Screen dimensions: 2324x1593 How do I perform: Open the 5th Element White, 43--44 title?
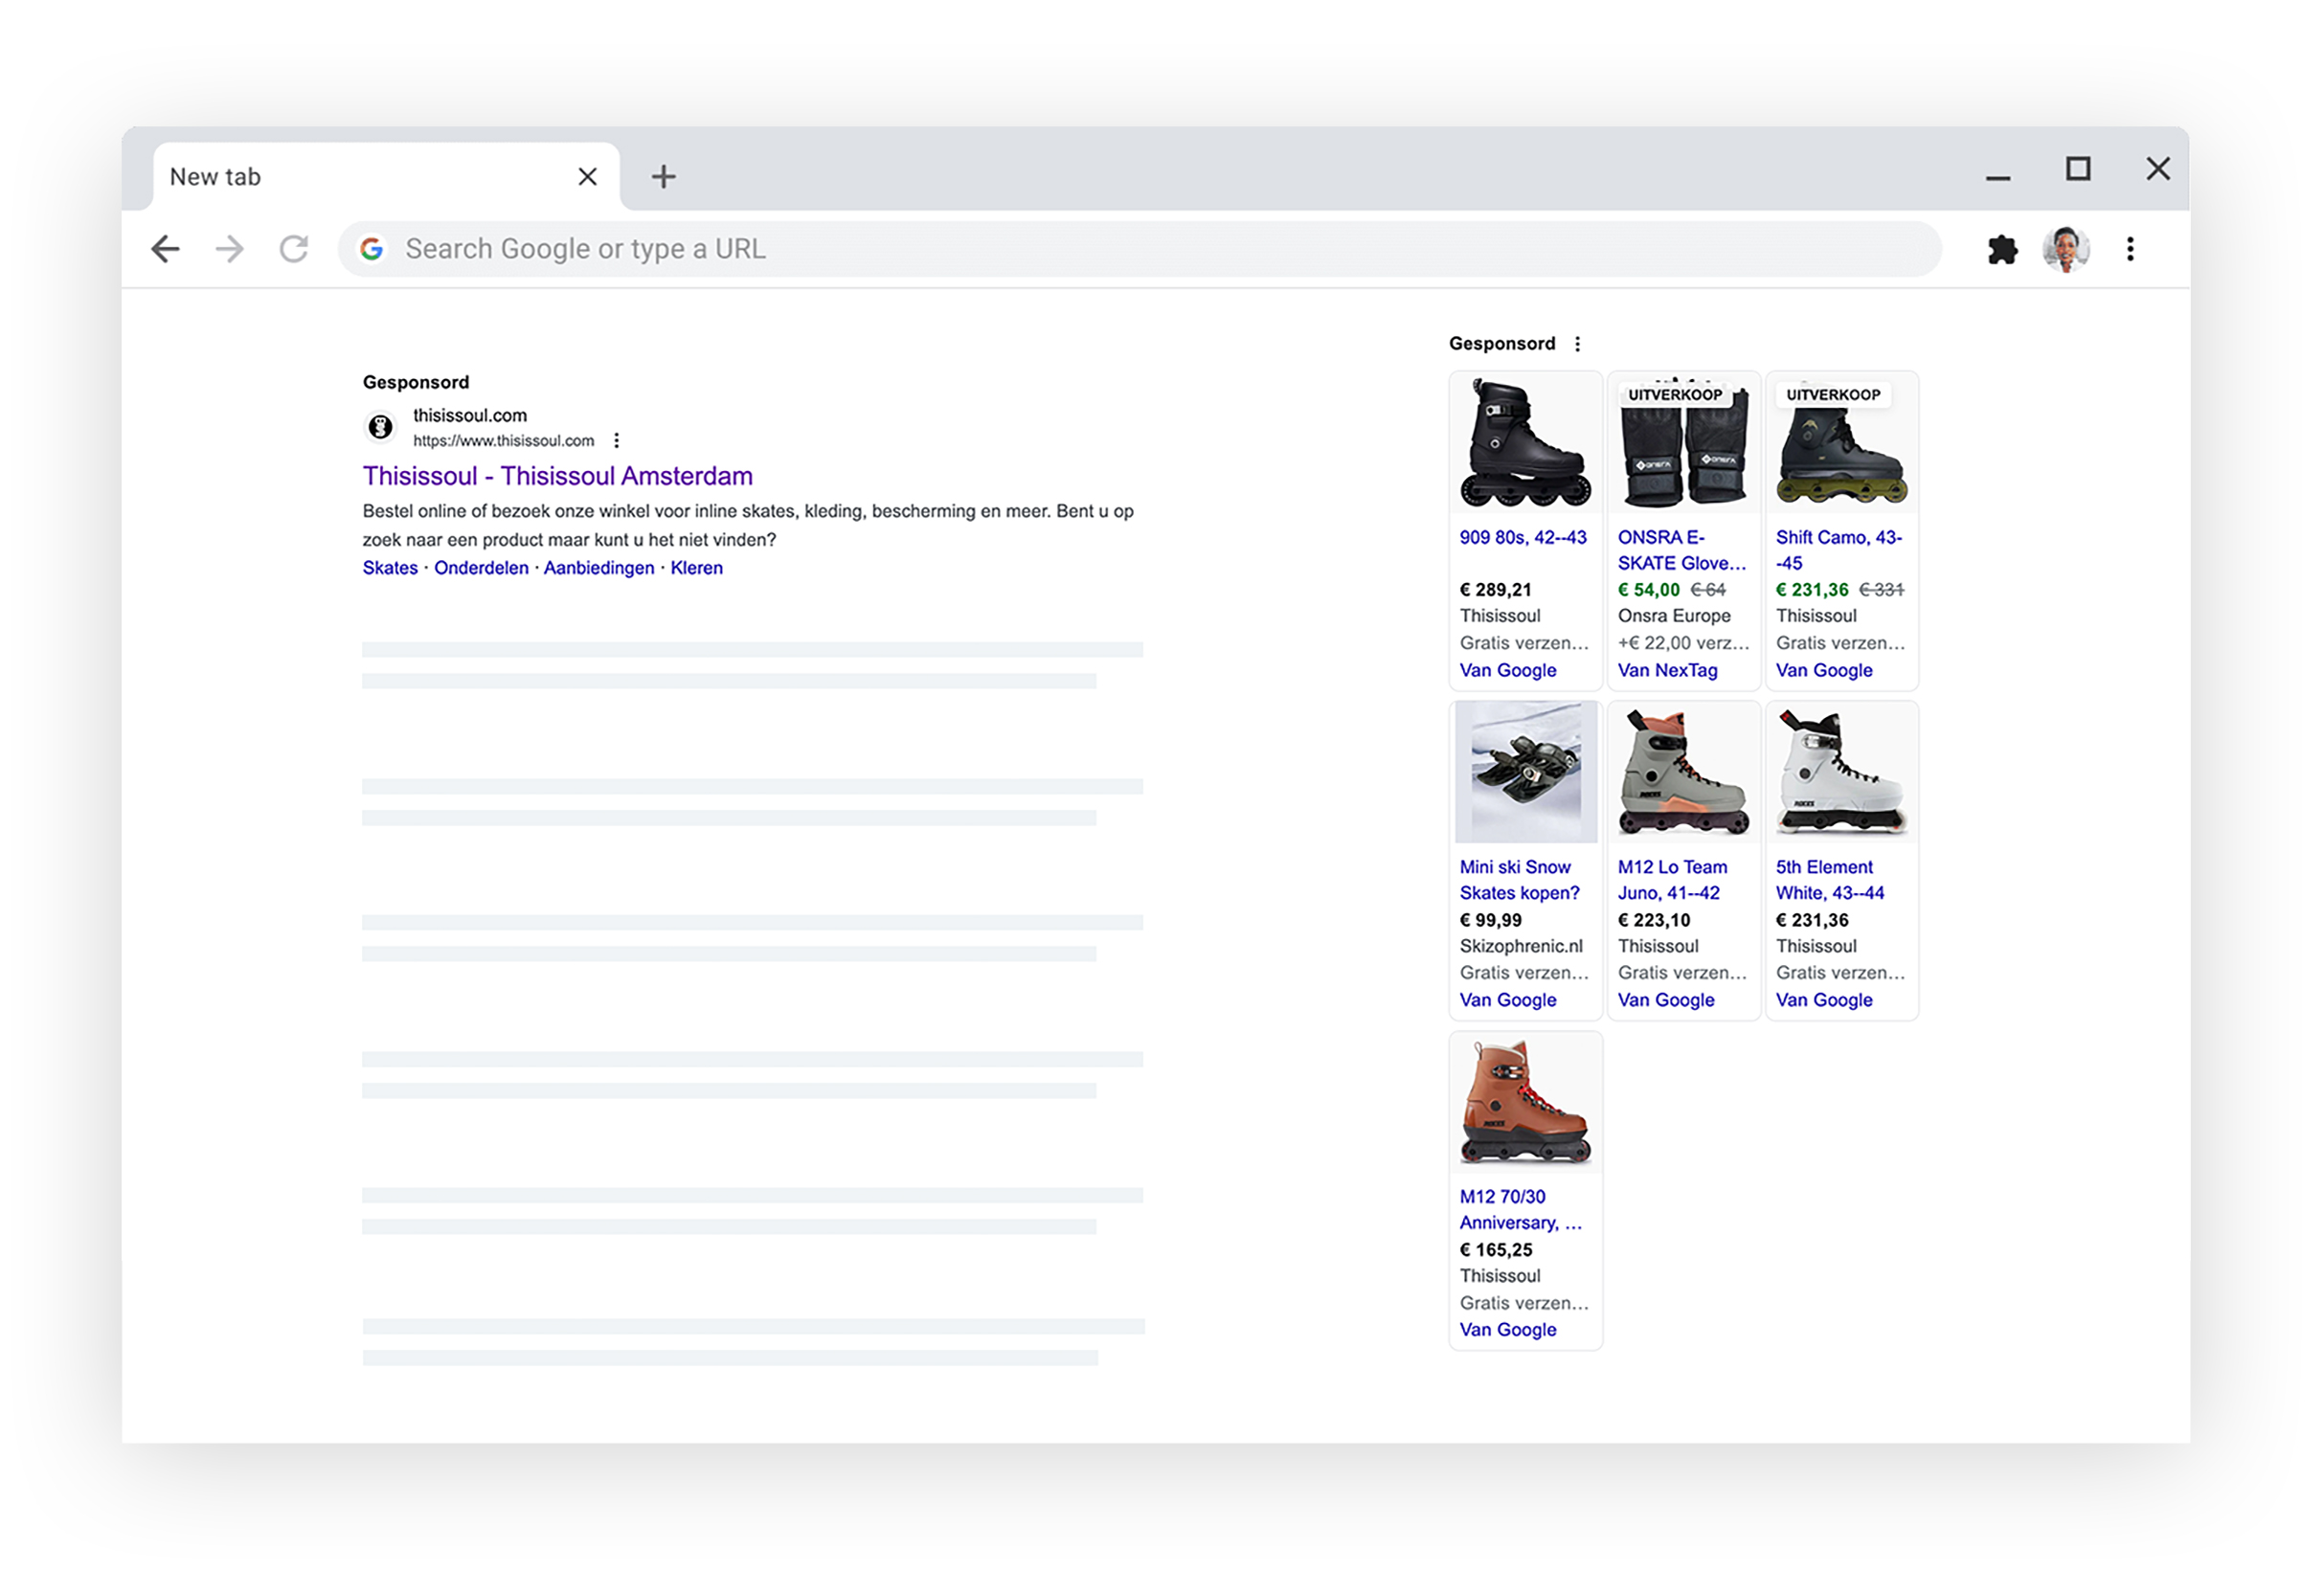(x=1830, y=880)
